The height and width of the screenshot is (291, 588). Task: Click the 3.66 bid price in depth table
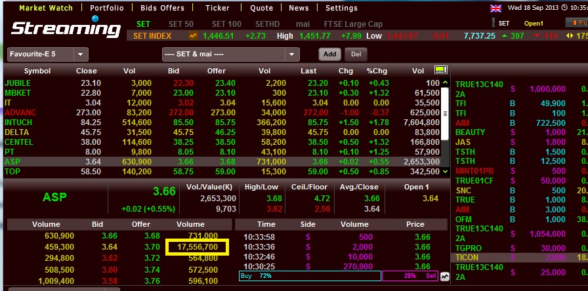coord(110,236)
